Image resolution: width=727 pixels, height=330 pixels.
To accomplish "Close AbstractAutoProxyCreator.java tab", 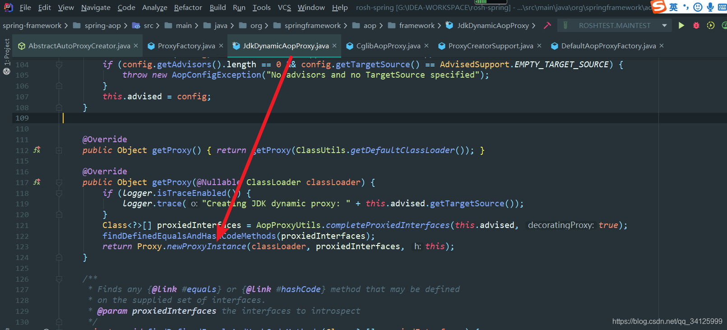I will 136,46.
